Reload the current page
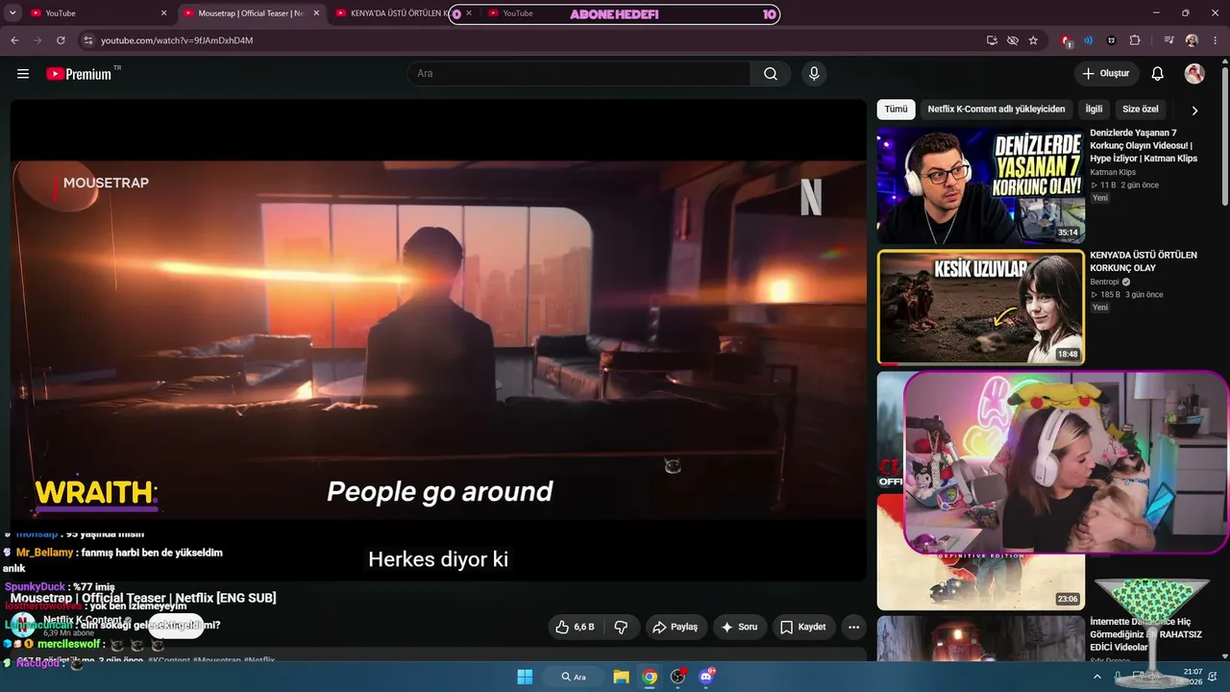The width and height of the screenshot is (1230, 692). pyautogui.click(x=61, y=40)
